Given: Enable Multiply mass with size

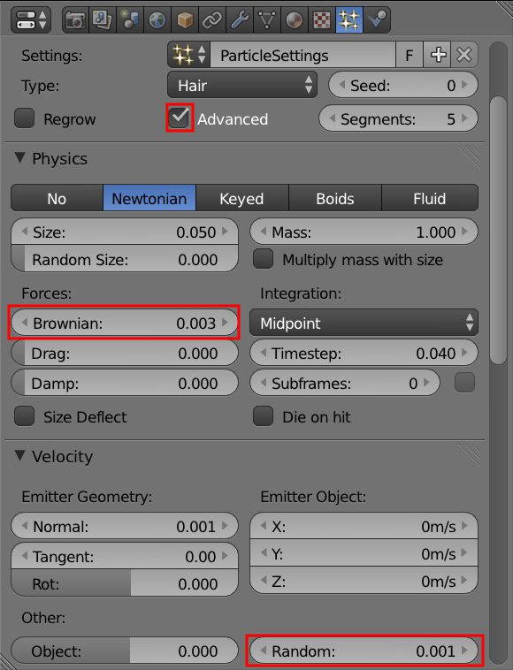Looking at the screenshot, I should [264, 259].
